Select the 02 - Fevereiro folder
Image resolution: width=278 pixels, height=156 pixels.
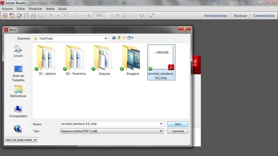75,60
